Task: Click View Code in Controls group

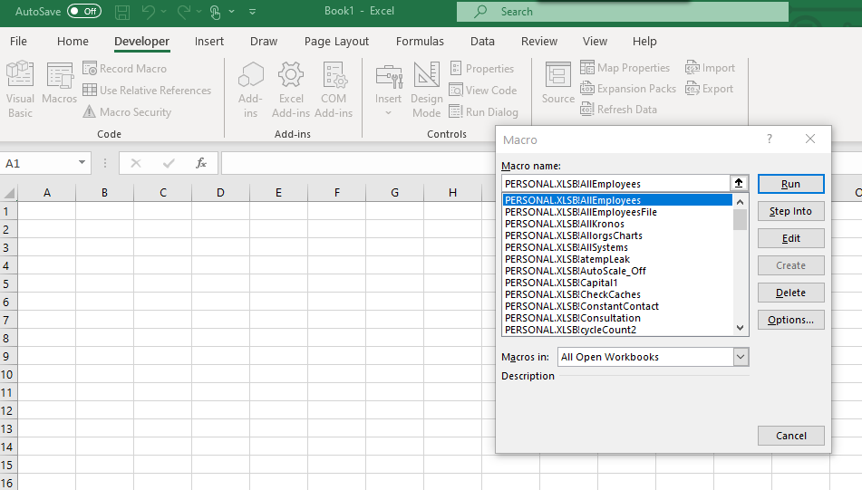Action: 483,90
